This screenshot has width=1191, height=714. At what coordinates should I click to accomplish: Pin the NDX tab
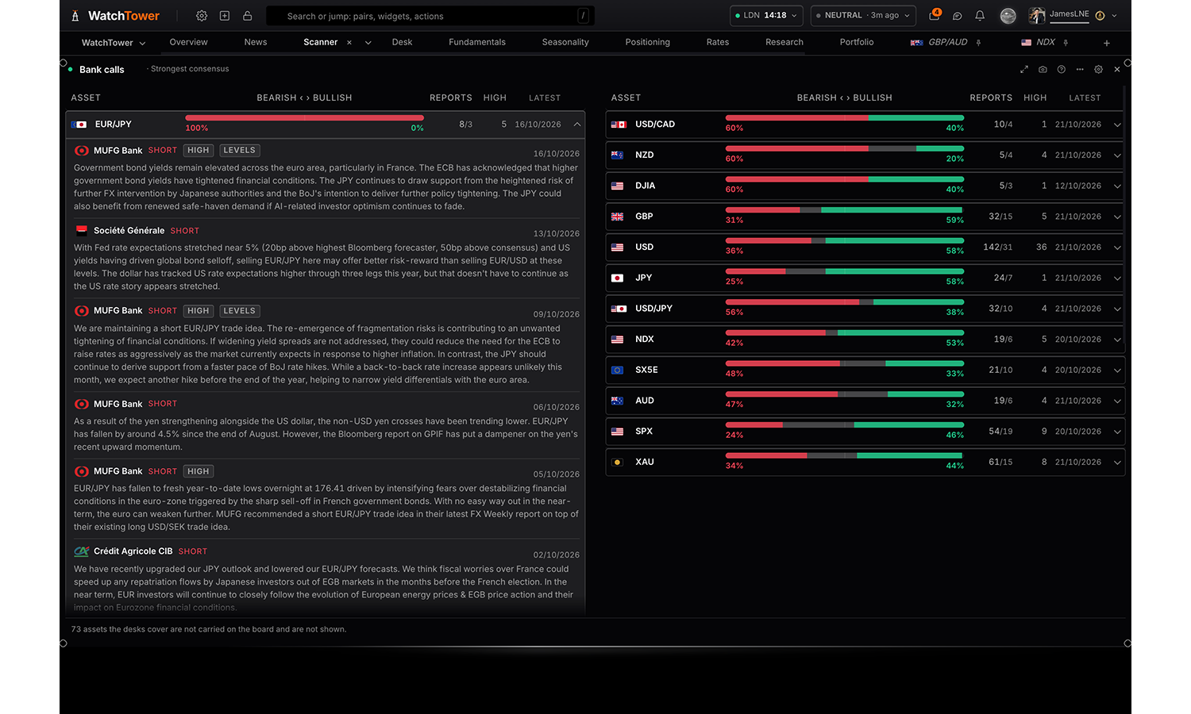click(1066, 43)
